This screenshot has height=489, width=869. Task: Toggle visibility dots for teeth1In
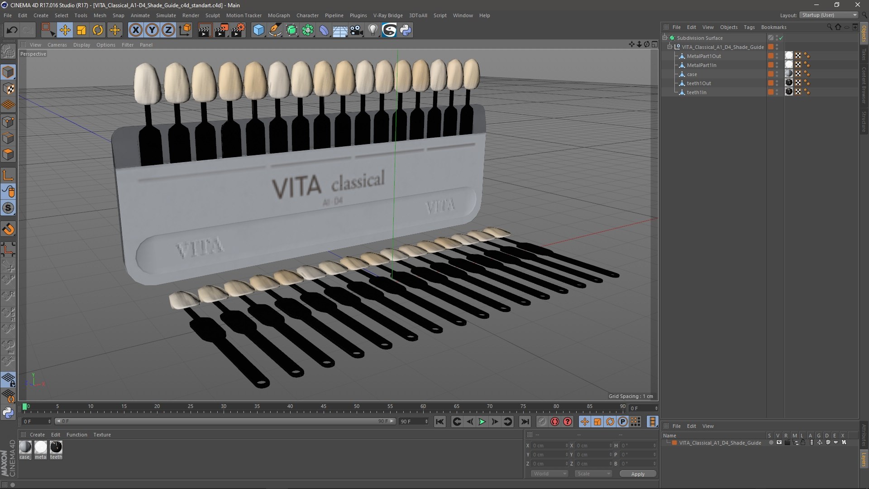pos(777,92)
